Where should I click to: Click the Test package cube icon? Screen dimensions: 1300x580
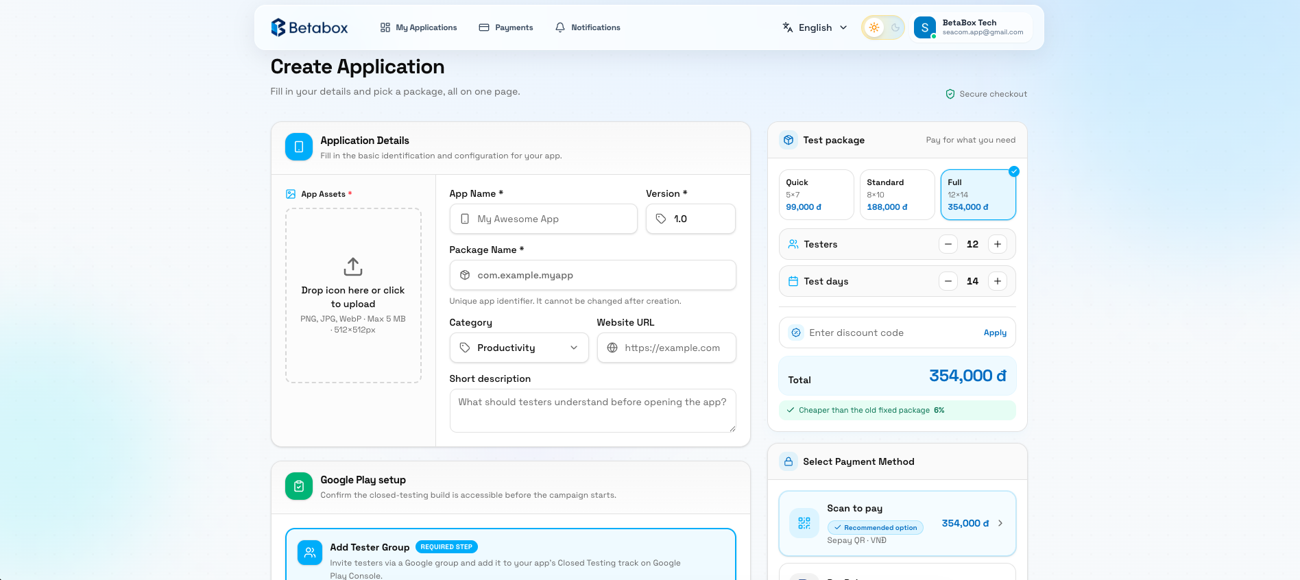pos(789,140)
